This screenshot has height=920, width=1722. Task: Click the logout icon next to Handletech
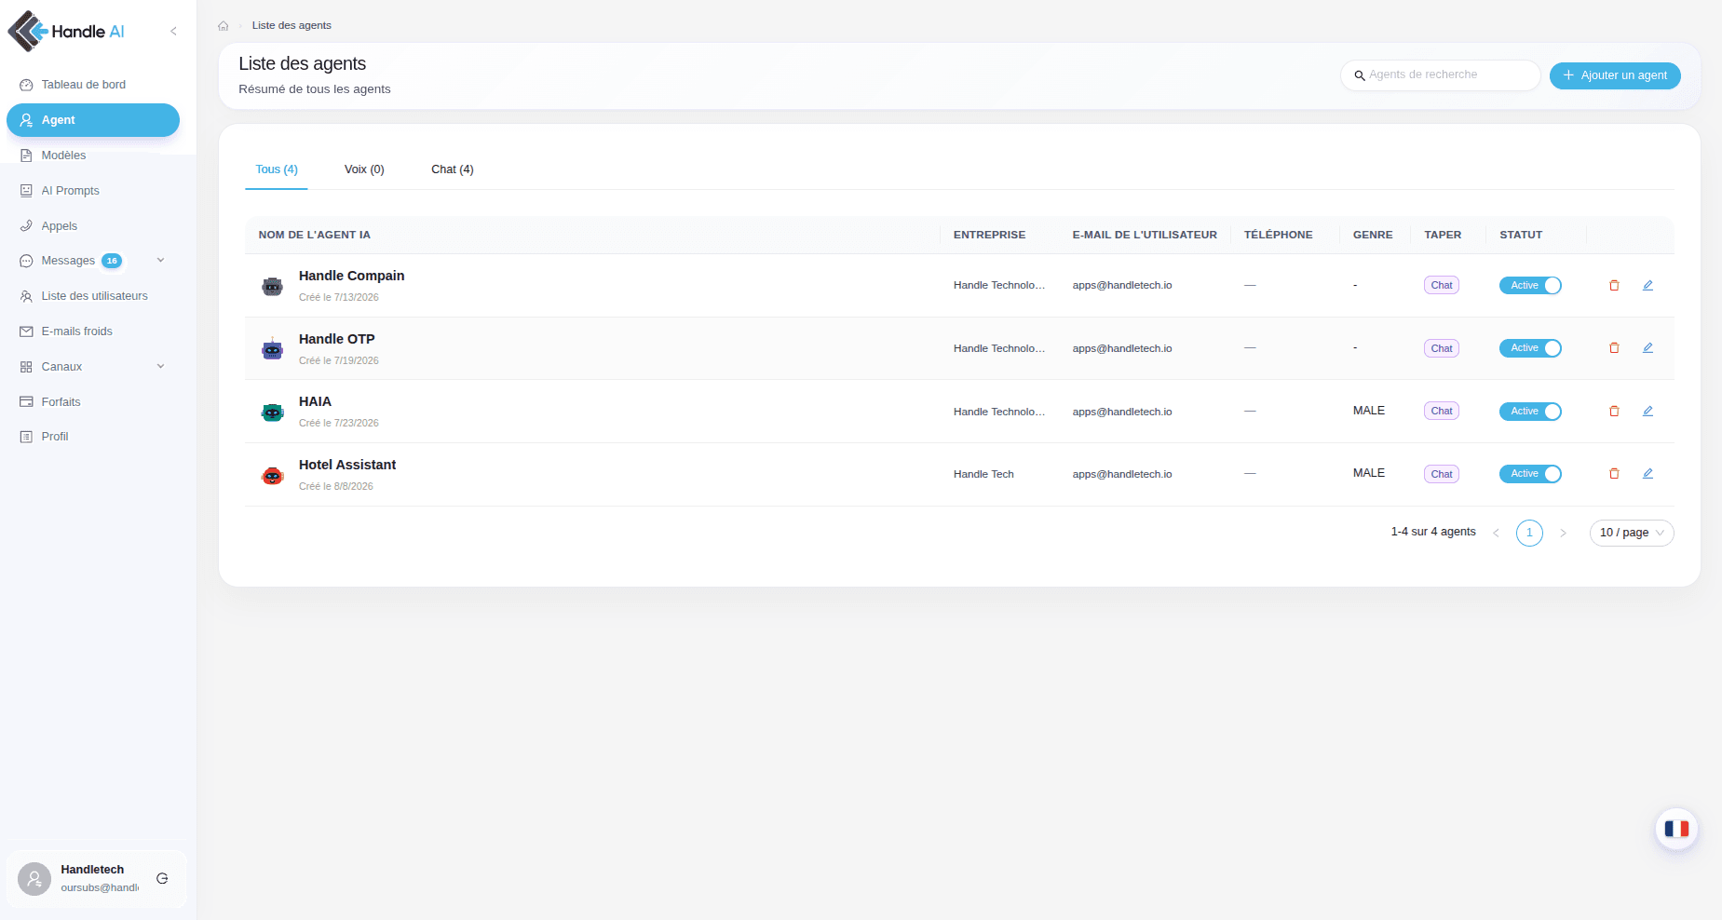(162, 878)
